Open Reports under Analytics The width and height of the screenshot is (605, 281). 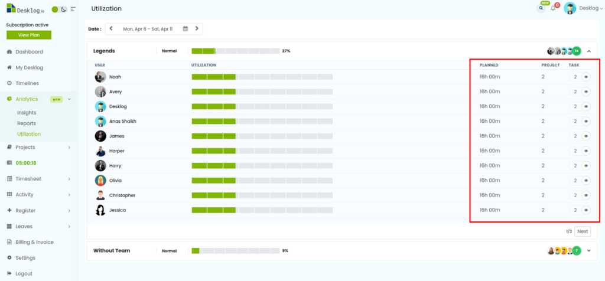(27, 123)
